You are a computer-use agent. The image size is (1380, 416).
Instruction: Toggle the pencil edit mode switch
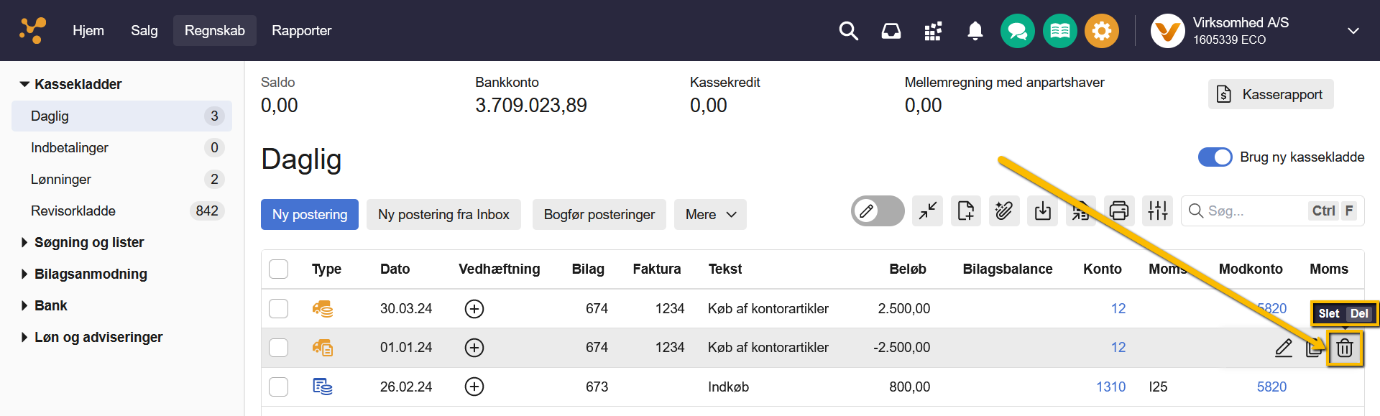(877, 211)
